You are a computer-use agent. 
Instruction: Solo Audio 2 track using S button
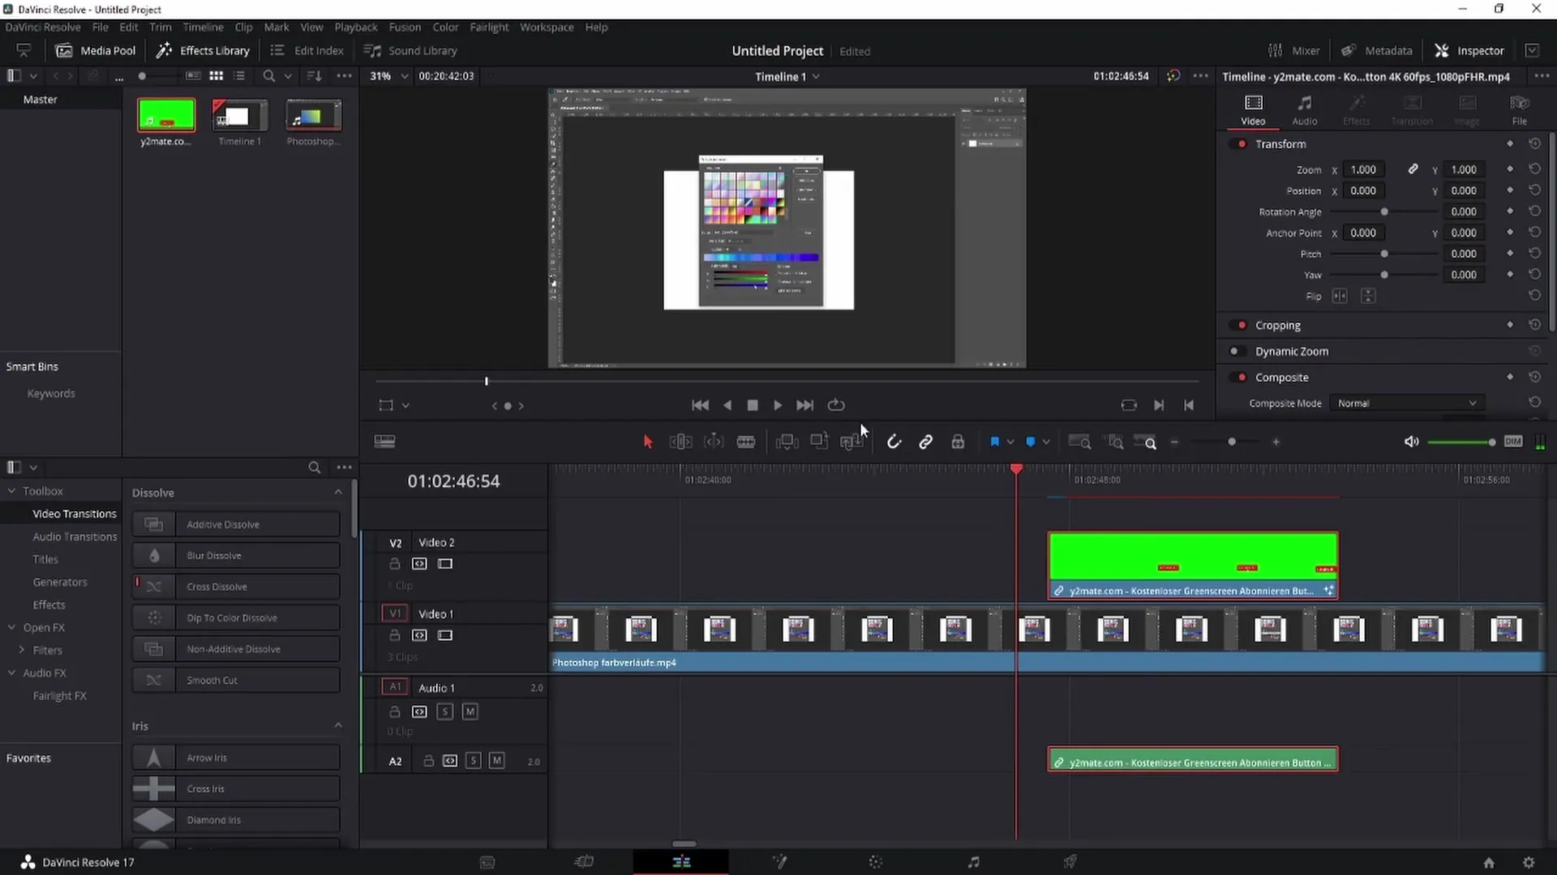(472, 760)
